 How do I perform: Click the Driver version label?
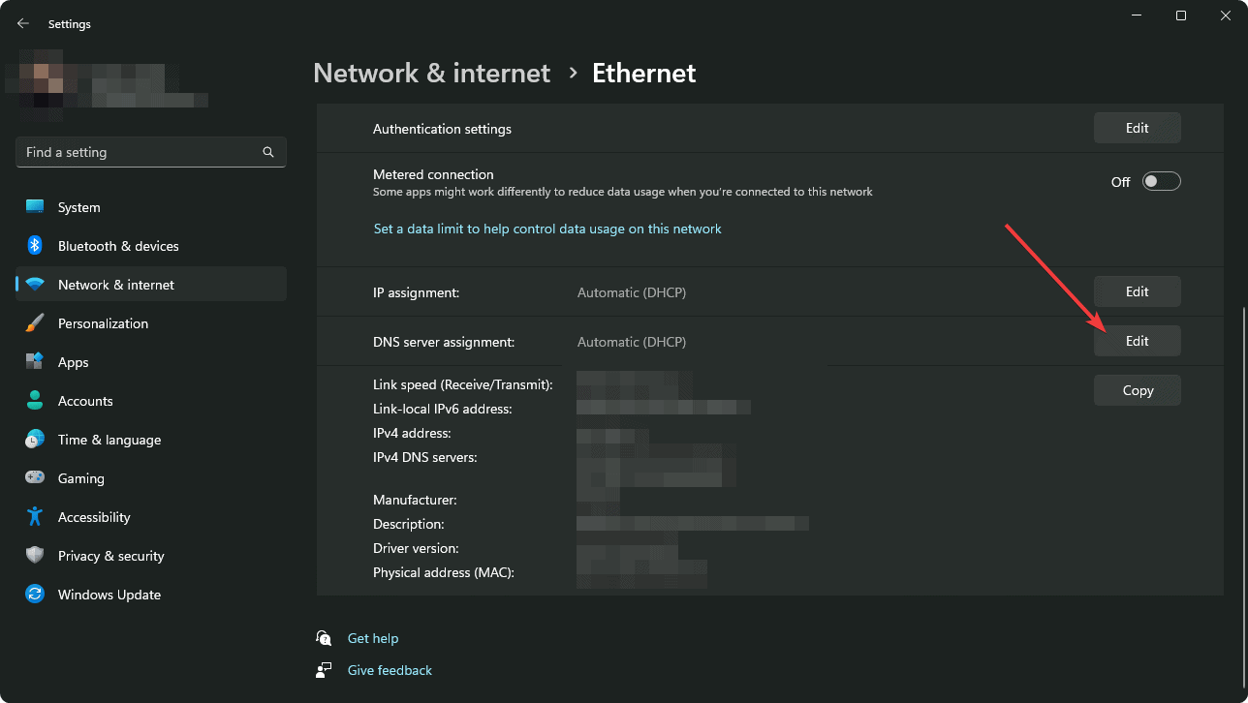(417, 548)
